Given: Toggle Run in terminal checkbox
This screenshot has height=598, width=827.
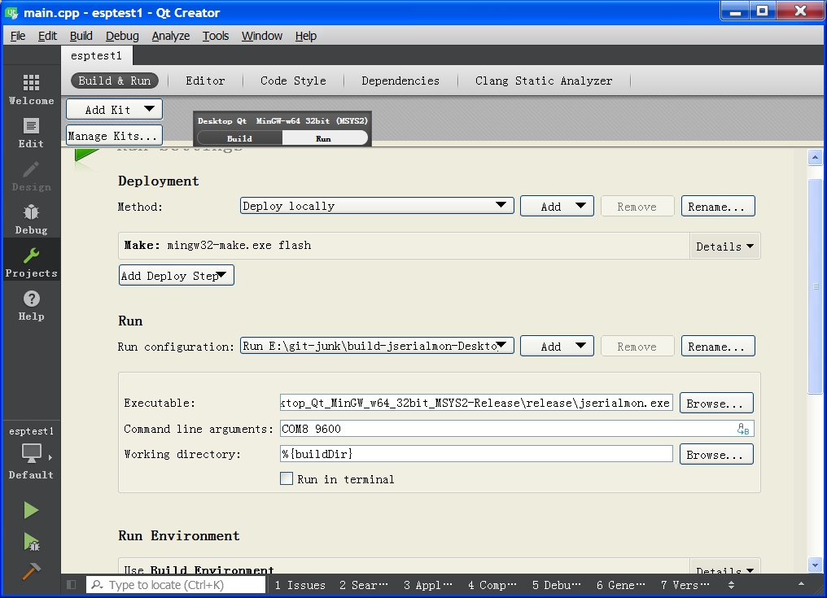Looking at the screenshot, I should (287, 479).
